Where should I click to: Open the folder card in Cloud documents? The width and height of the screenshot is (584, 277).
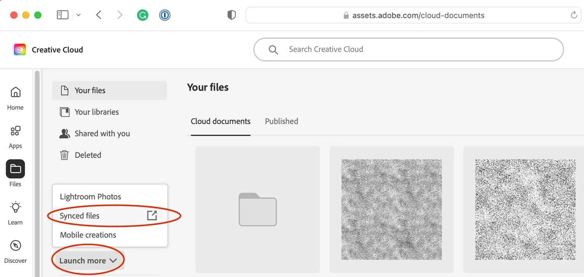coord(258,210)
